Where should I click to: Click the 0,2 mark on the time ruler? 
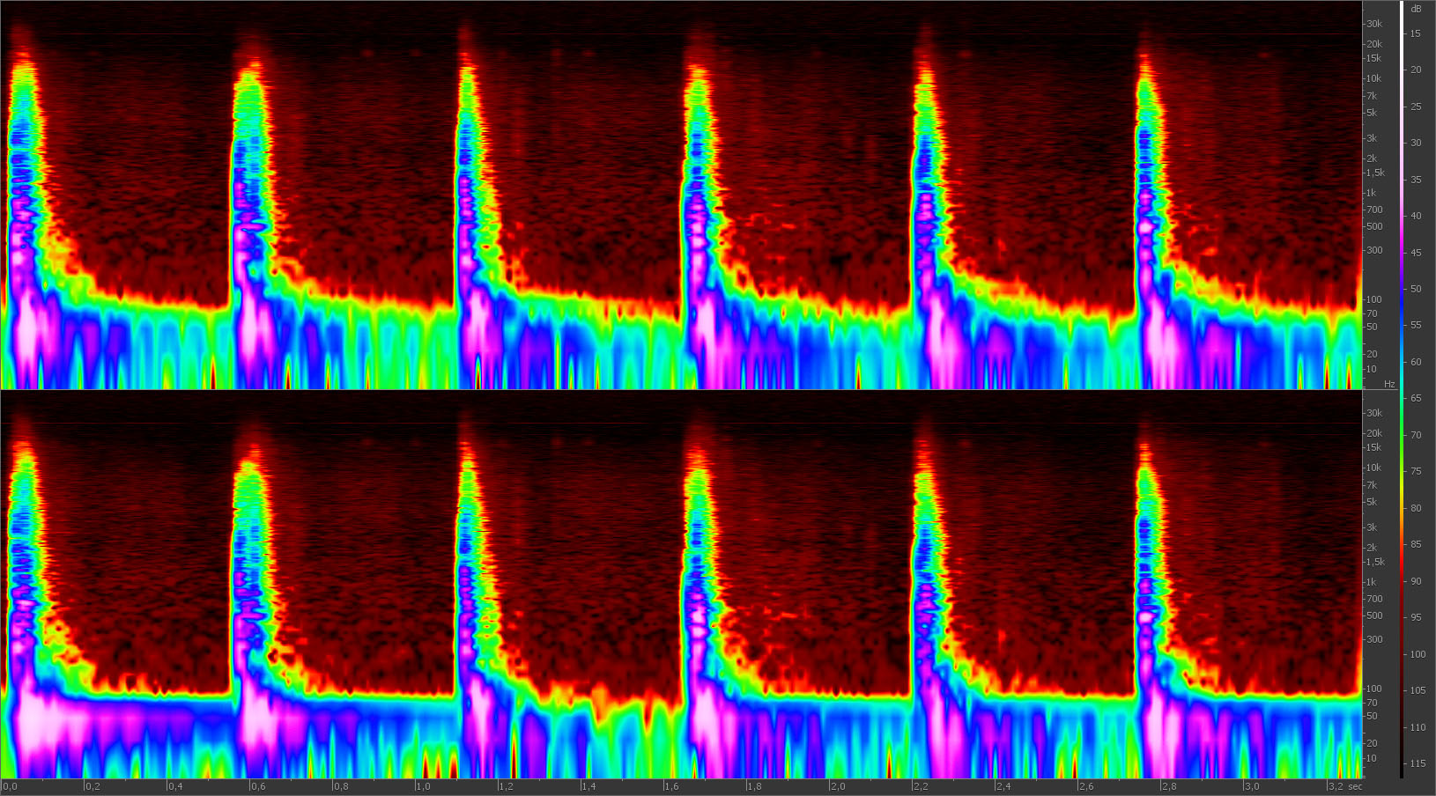click(92, 786)
